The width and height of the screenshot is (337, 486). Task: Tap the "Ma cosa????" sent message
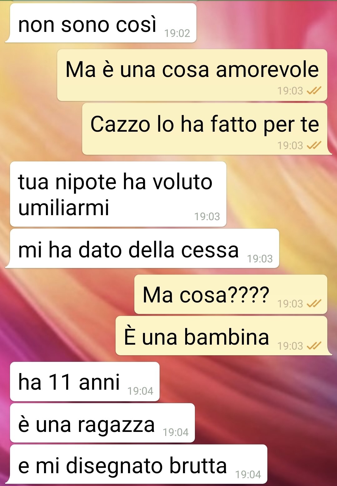pos(231,294)
